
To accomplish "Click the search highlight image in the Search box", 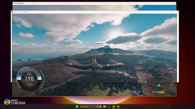I will (x=99, y=107).
